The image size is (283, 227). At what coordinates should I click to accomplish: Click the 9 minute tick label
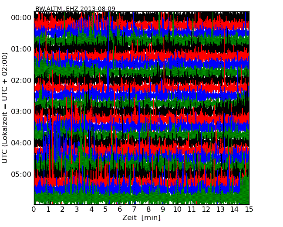(163, 210)
